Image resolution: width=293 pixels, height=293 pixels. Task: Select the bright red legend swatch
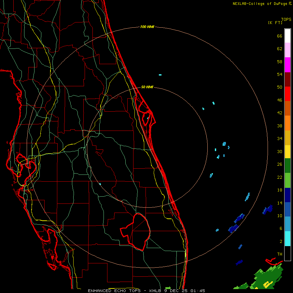click(287, 94)
